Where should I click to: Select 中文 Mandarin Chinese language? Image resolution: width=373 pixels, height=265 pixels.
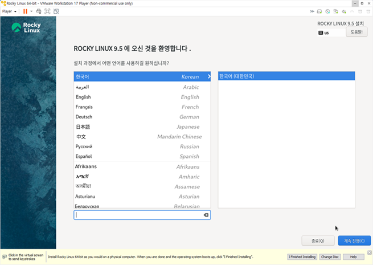142,137
